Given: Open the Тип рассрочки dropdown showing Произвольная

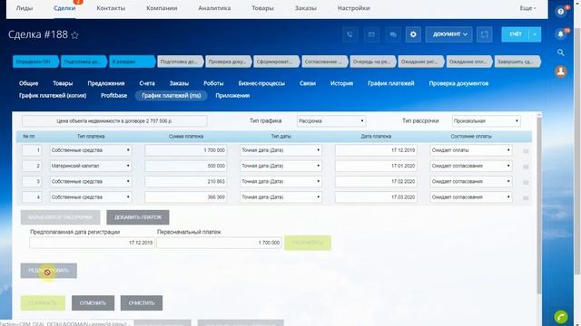Looking at the screenshot, I should pos(487,120).
